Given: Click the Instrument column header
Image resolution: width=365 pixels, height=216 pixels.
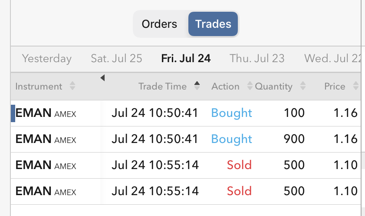Looking at the screenshot, I should coord(39,86).
